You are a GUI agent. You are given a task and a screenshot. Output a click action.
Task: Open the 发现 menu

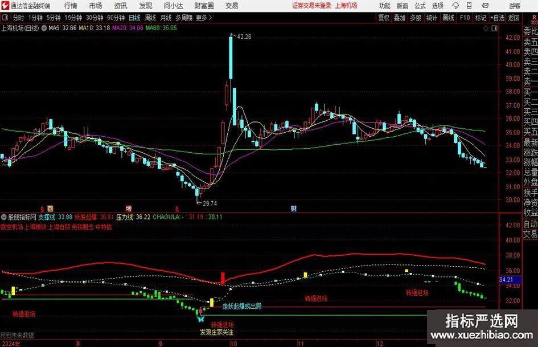pyautogui.click(x=146, y=6)
